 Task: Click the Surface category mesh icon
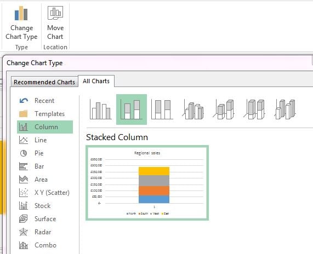click(x=24, y=219)
